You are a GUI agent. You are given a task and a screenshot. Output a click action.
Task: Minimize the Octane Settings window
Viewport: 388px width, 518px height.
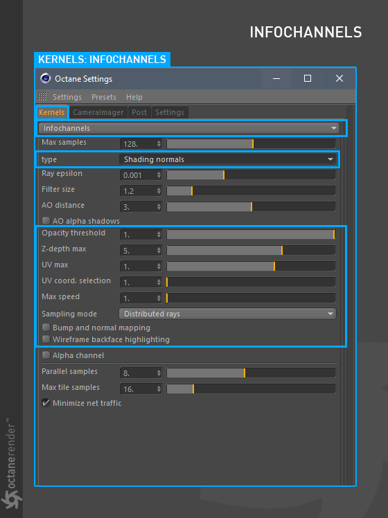(276, 79)
